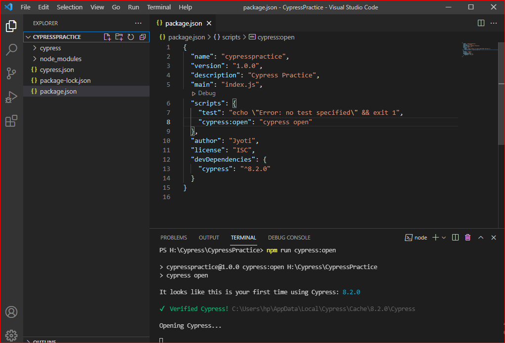Open the Manage gear icon

(11, 335)
